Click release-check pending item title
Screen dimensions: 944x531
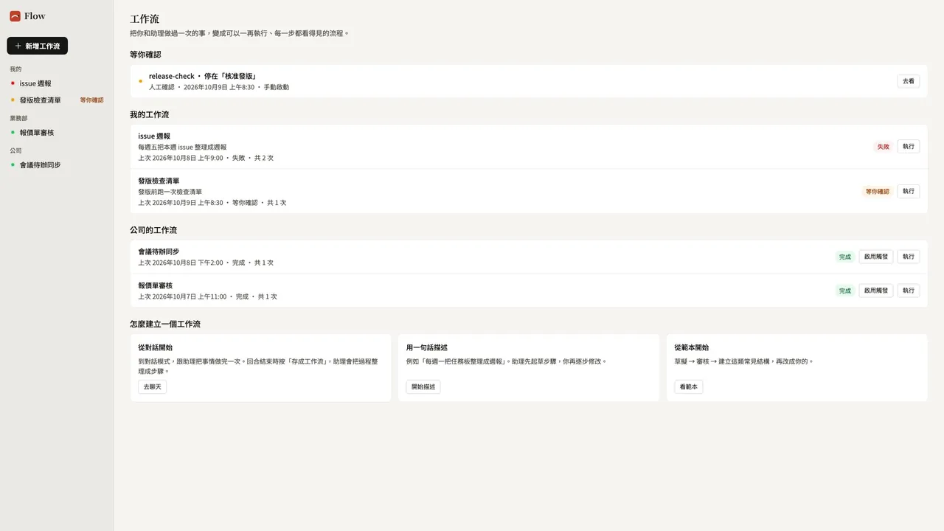click(203, 76)
